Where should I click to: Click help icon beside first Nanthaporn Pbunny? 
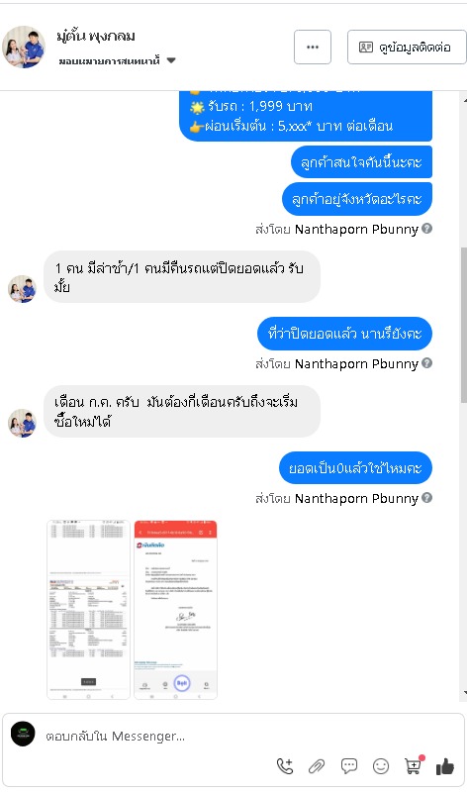point(427,229)
